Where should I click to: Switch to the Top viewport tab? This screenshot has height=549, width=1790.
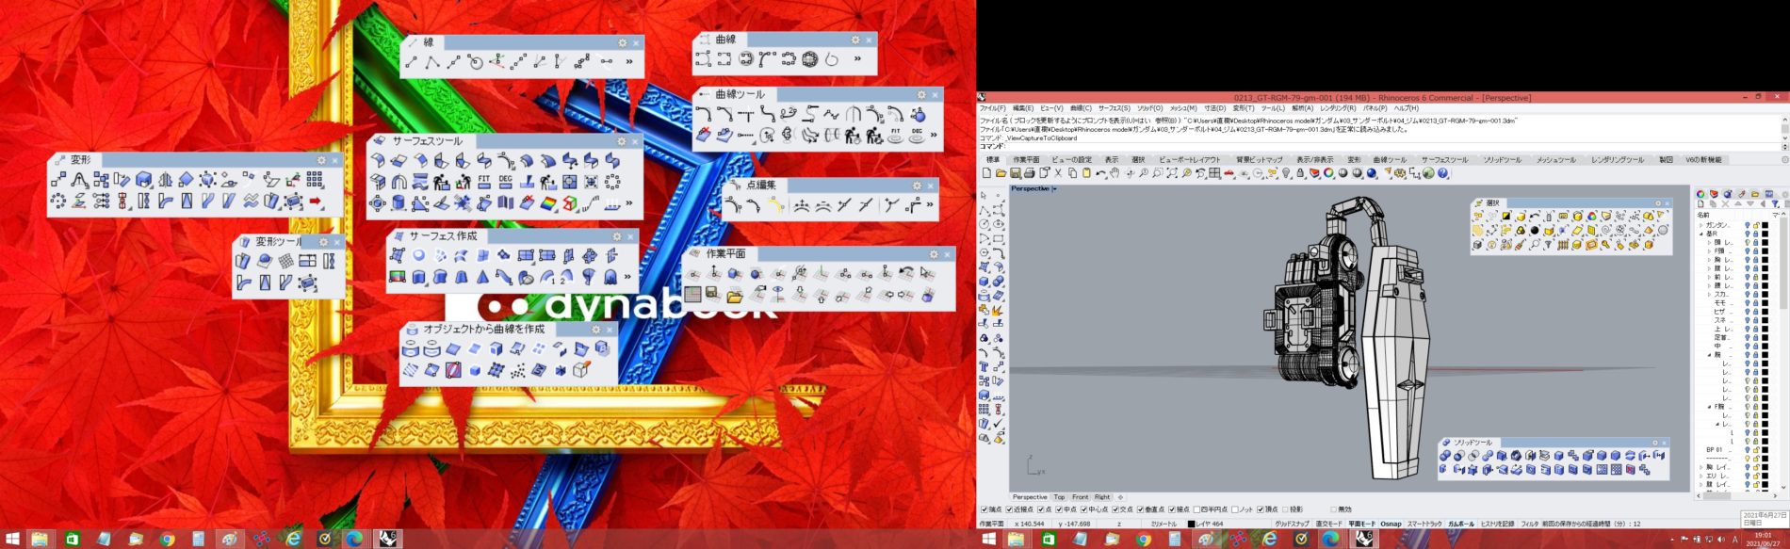tap(1059, 497)
